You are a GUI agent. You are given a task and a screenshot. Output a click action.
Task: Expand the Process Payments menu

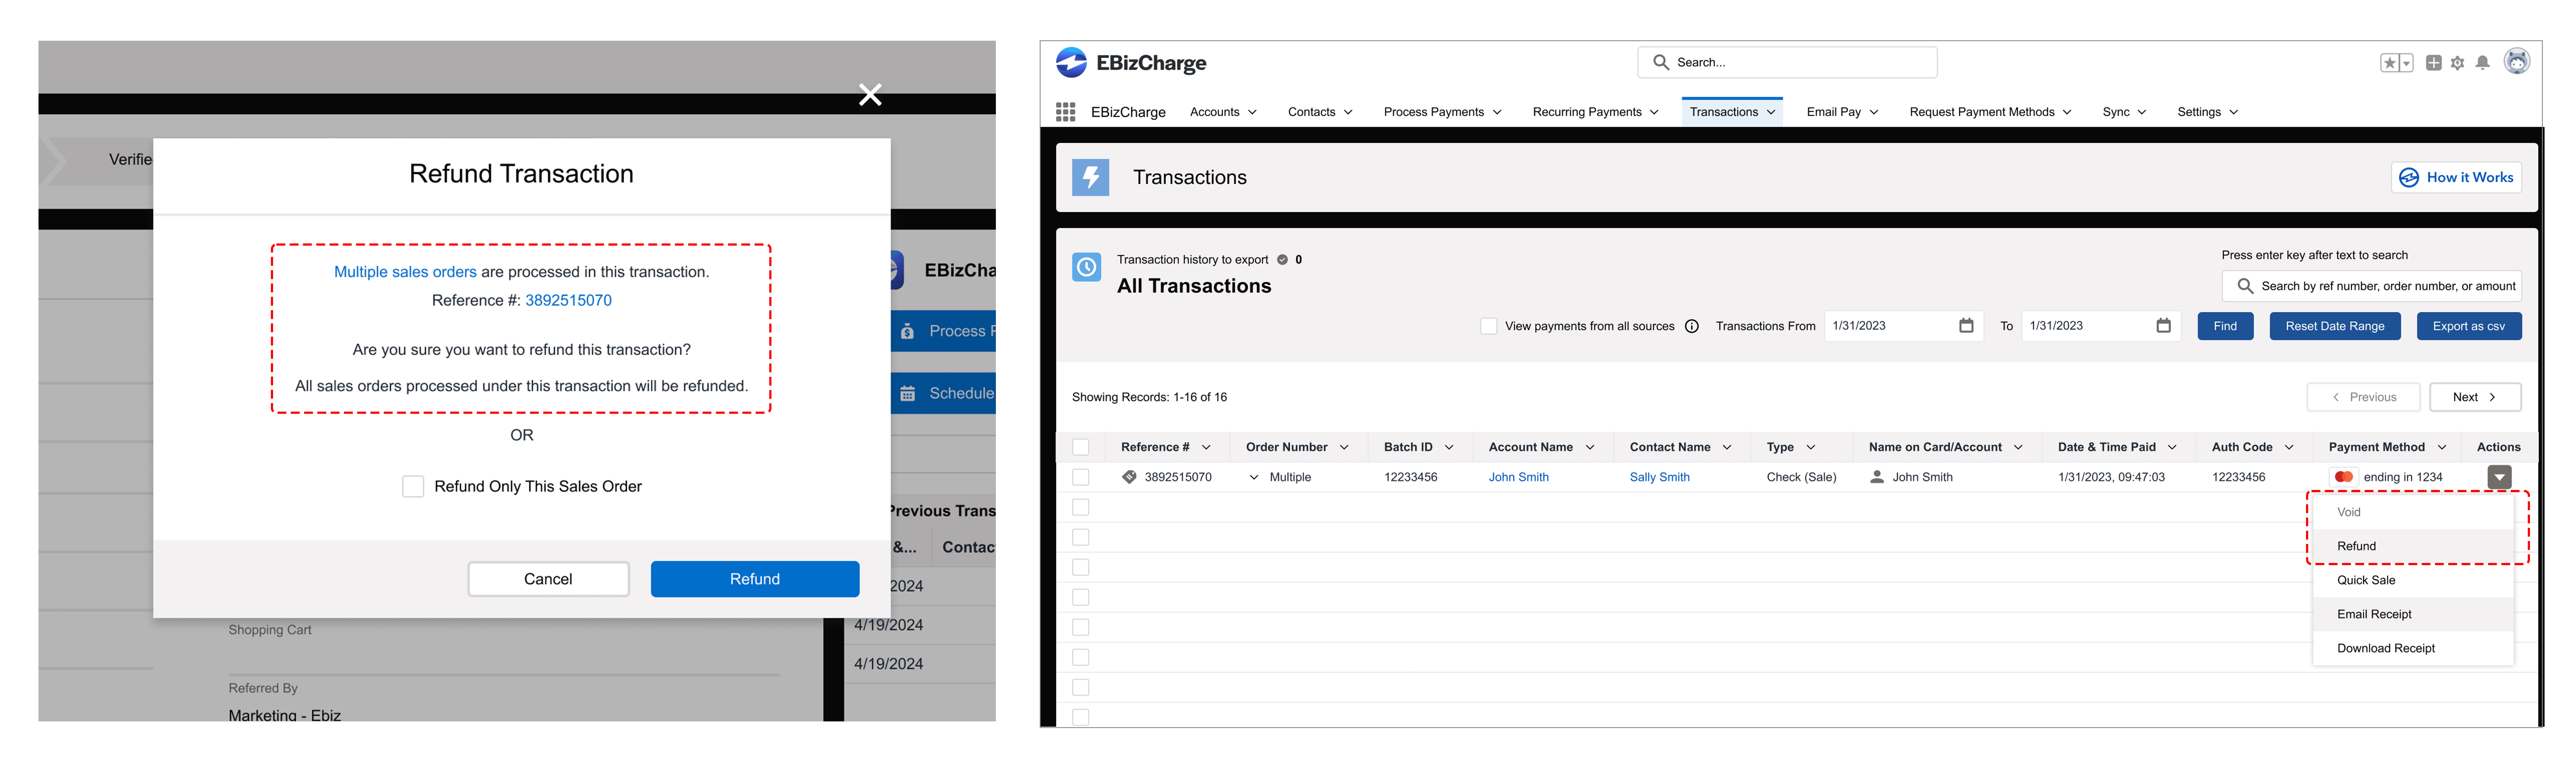(x=1442, y=112)
